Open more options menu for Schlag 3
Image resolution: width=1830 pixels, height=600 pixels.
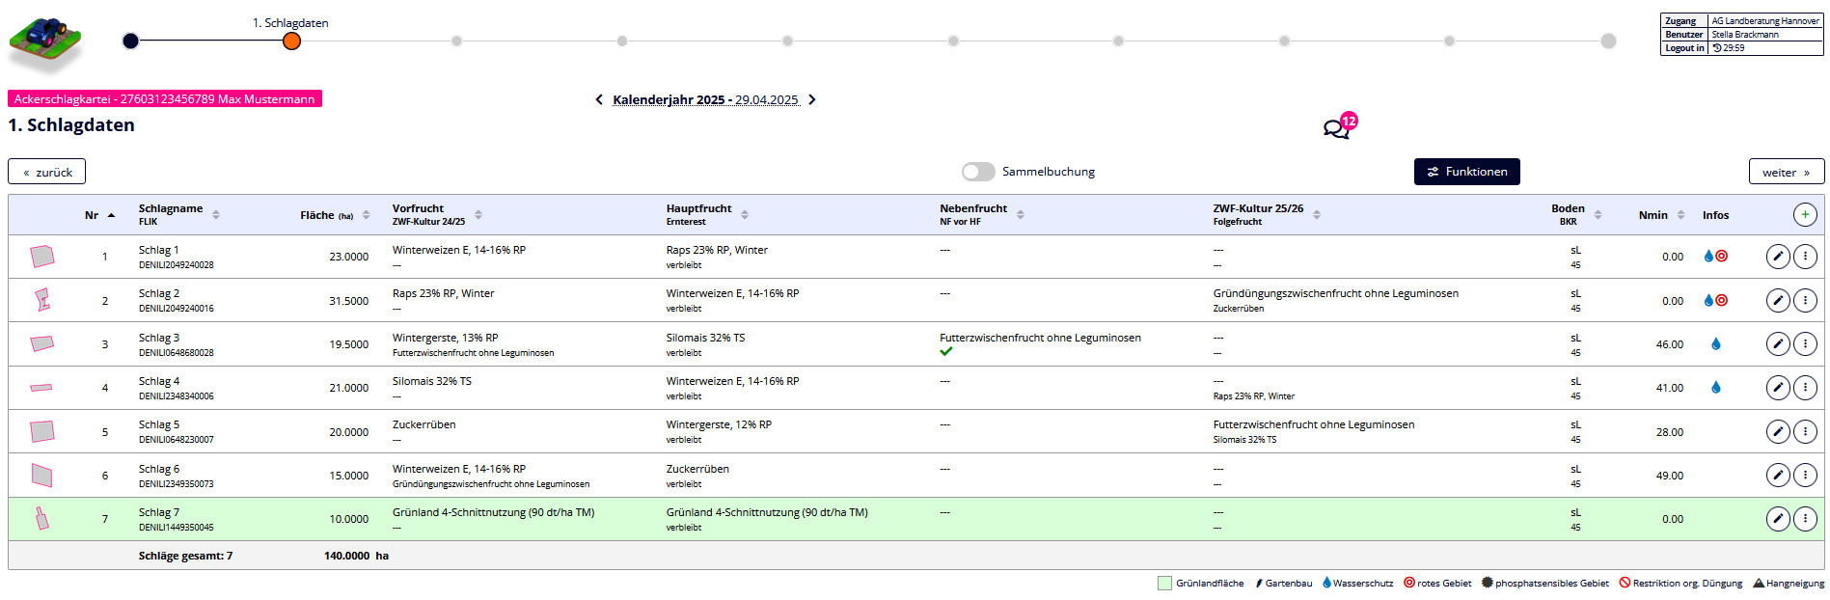(x=1805, y=344)
